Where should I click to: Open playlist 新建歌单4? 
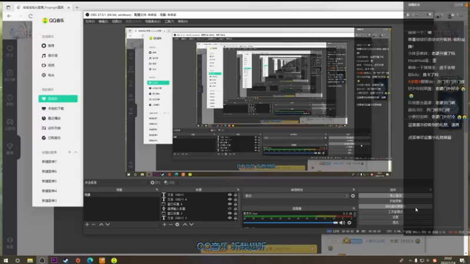coord(49,191)
